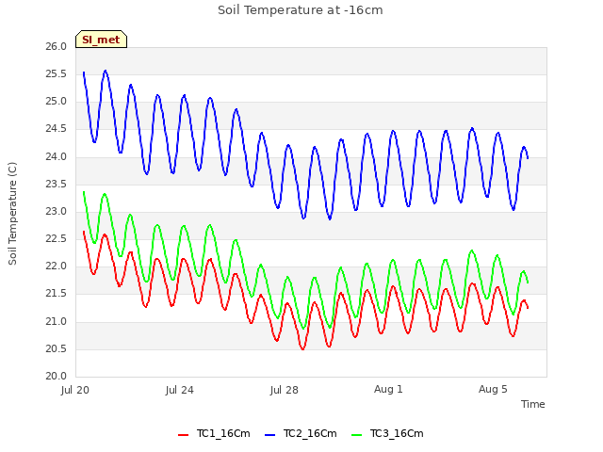Select the TC3_16Cm legend entry
This screenshot has height=452, width=603.
(387, 433)
